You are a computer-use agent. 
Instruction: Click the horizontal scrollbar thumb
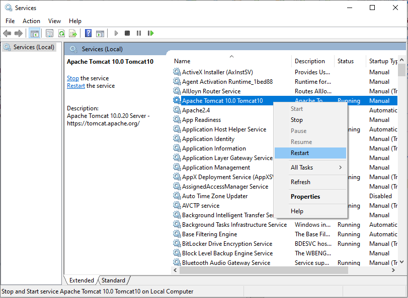[264, 270]
